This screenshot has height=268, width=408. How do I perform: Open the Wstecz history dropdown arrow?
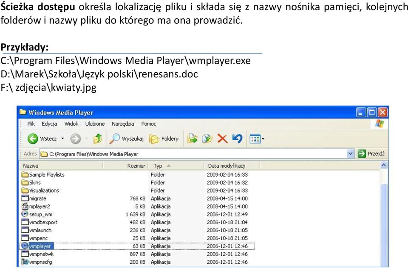(62, 138)
